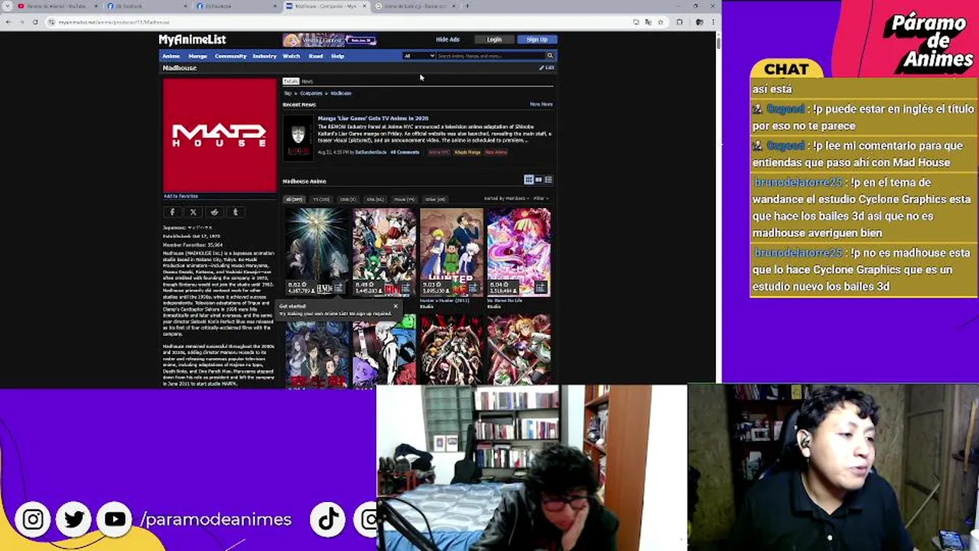Click the browser reload icon
The height and width of the screenshot is (551, 979).
(35, 22)
